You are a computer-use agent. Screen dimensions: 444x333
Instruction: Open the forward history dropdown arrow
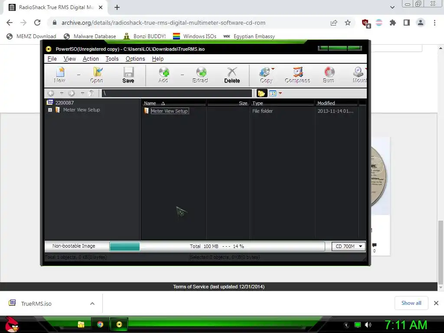click(x=82, y=93)
